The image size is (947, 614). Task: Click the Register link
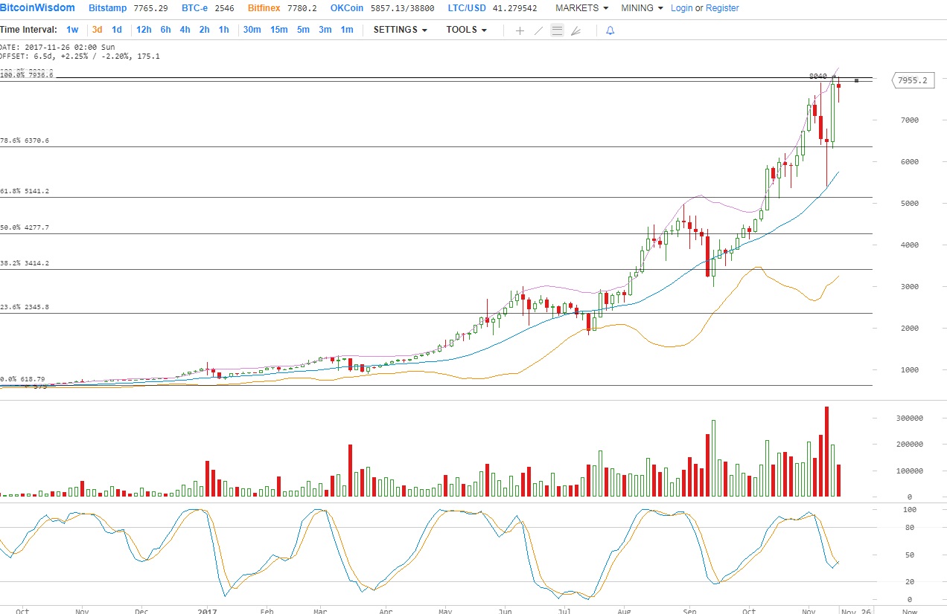722,8
